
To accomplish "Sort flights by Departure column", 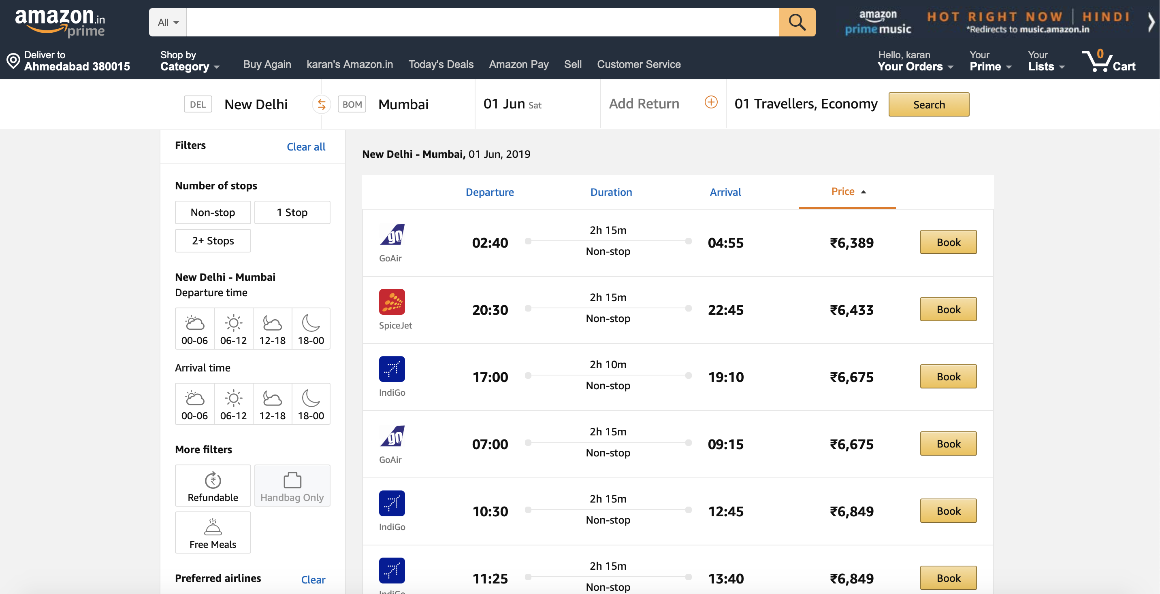I will point(490,192).
